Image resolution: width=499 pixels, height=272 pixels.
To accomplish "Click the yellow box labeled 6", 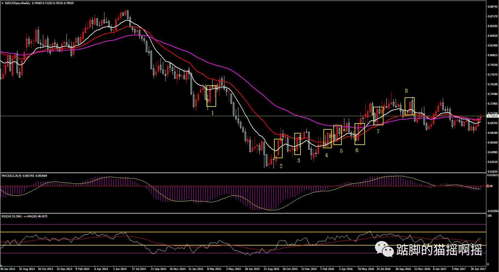I will tap(360, 134).
